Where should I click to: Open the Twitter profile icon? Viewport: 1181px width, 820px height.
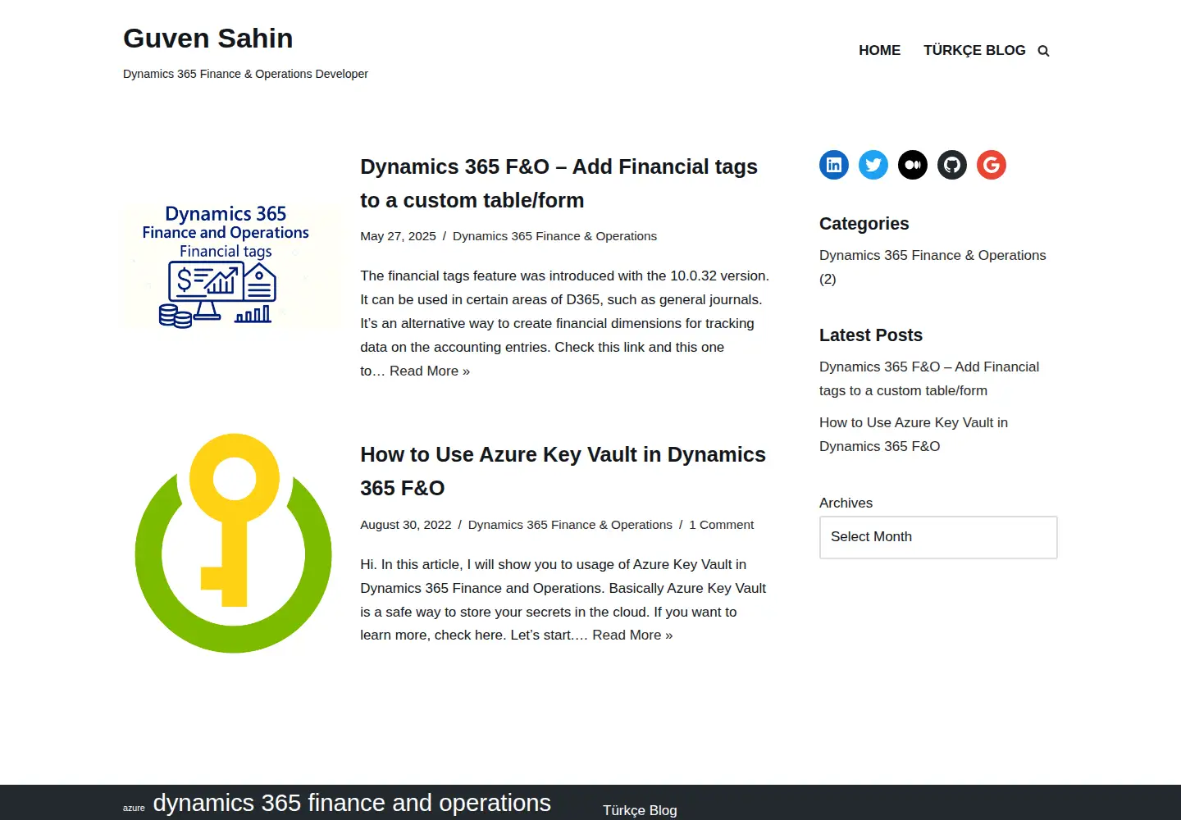pos(873,165)
